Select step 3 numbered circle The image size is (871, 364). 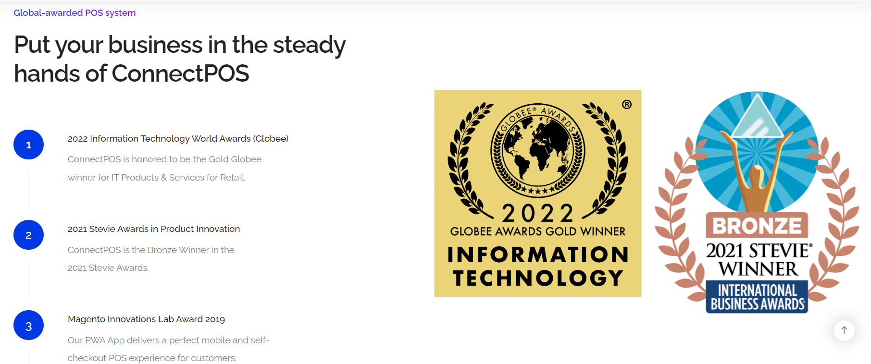29,325
